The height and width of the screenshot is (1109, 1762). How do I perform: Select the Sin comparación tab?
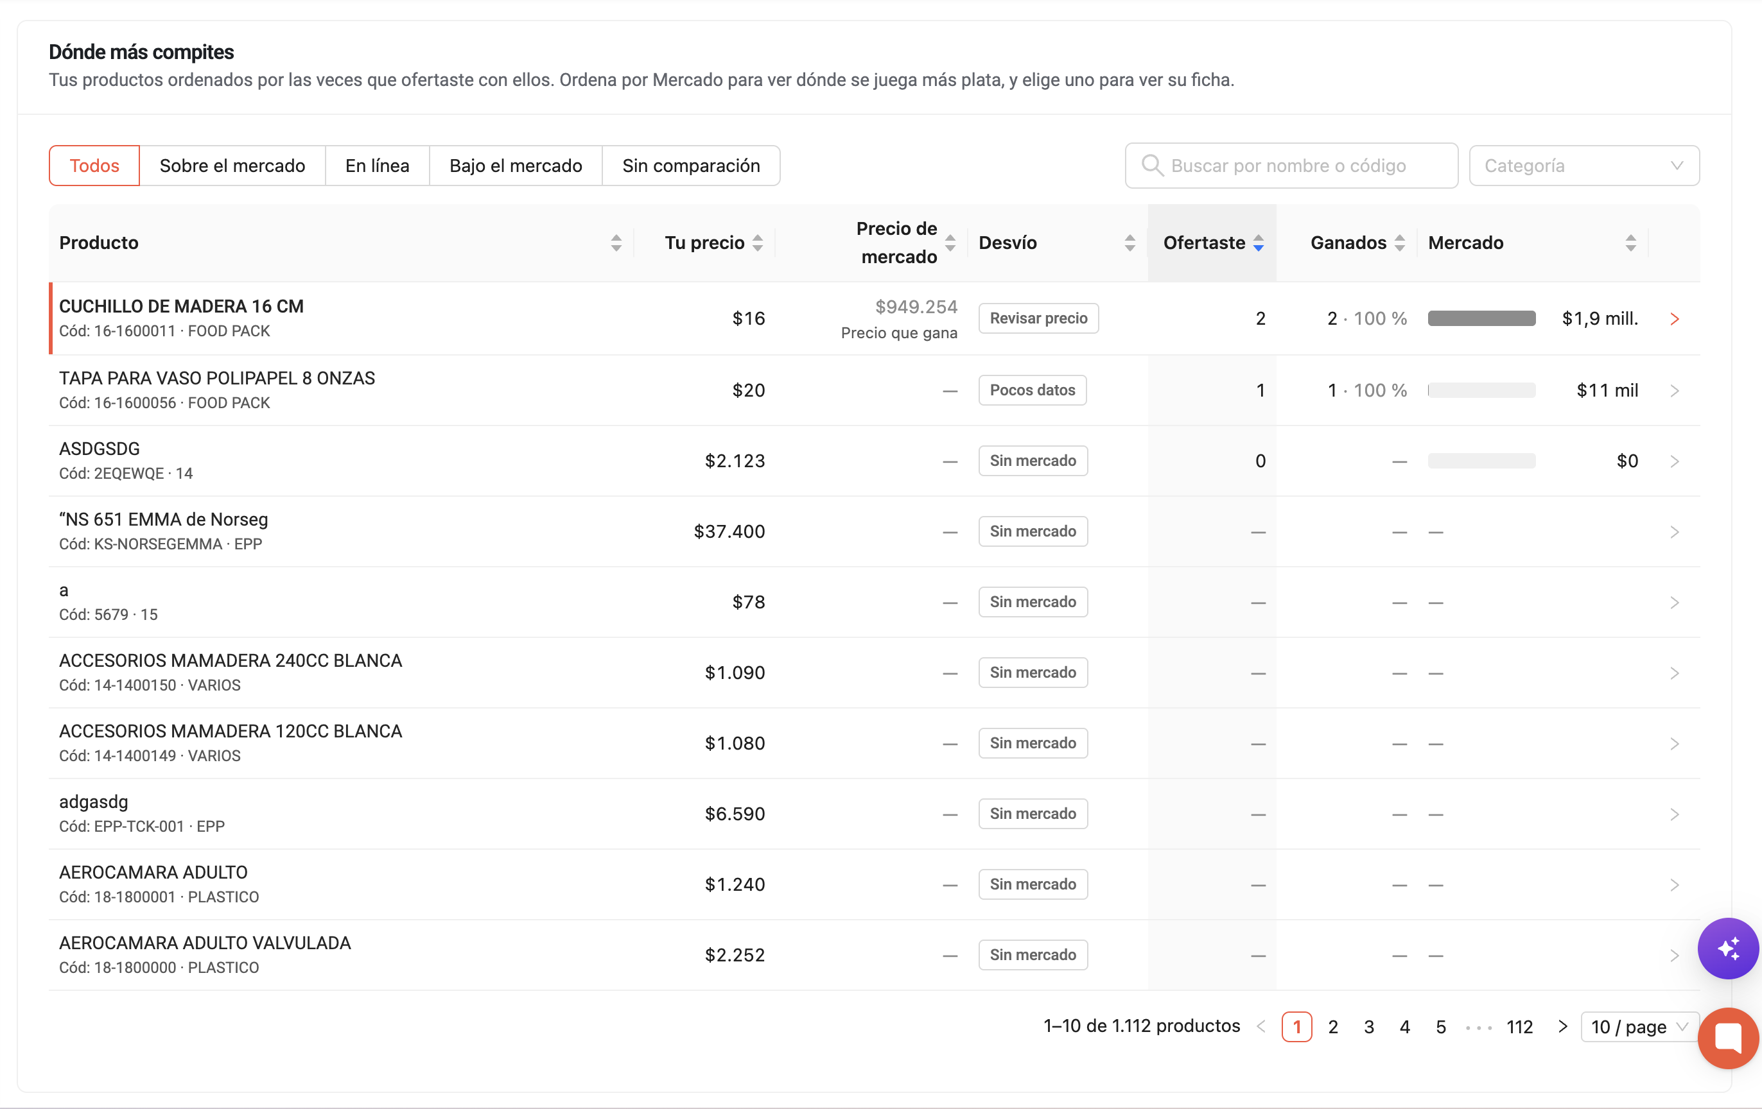(691, 166)
